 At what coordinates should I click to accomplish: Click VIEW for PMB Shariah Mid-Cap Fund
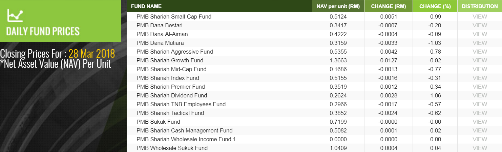pos(480,69)
